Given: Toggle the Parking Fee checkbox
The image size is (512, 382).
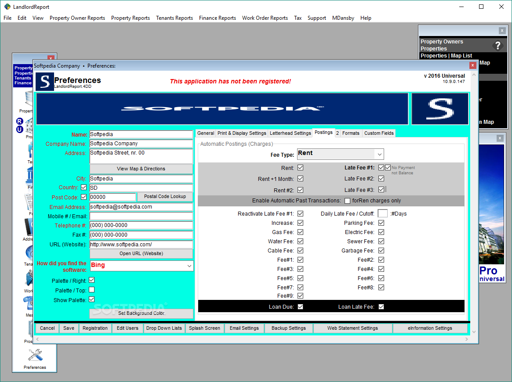Looking at the screenshot, I should [381, 223].
